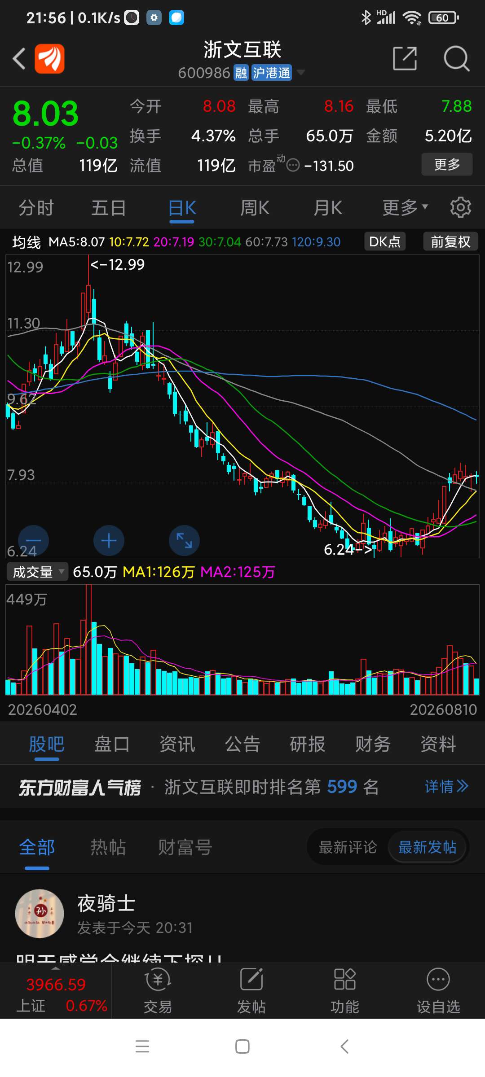Open the share icon at top
The image size is (485, 1077).
(x=405, y=58)
